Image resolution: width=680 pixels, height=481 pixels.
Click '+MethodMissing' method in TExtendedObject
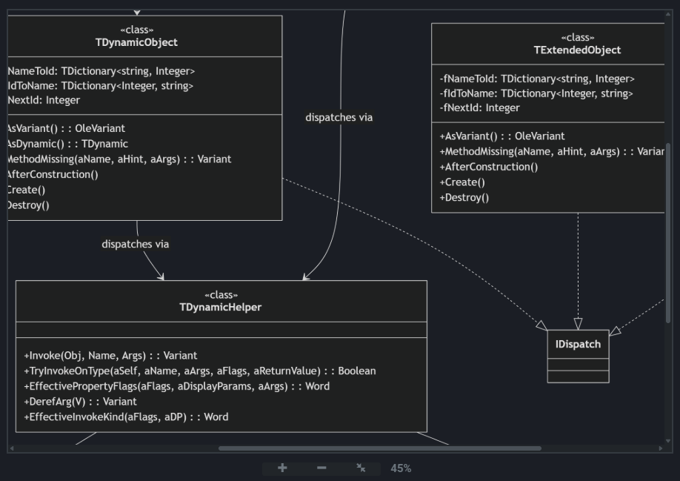552,152
